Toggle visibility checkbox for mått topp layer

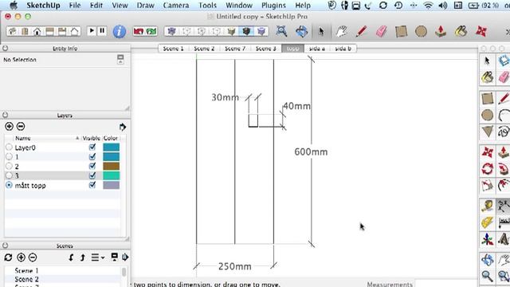[92, 185]
